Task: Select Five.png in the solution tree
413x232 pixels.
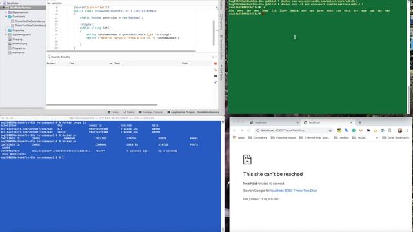Action: [17, 39]
